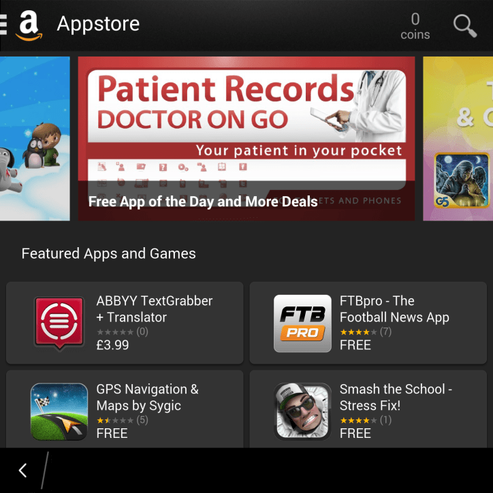This screenshot has width=493, height=493.
Task: Select the G5 game icon in yellow banner
Action: [462, 180]
